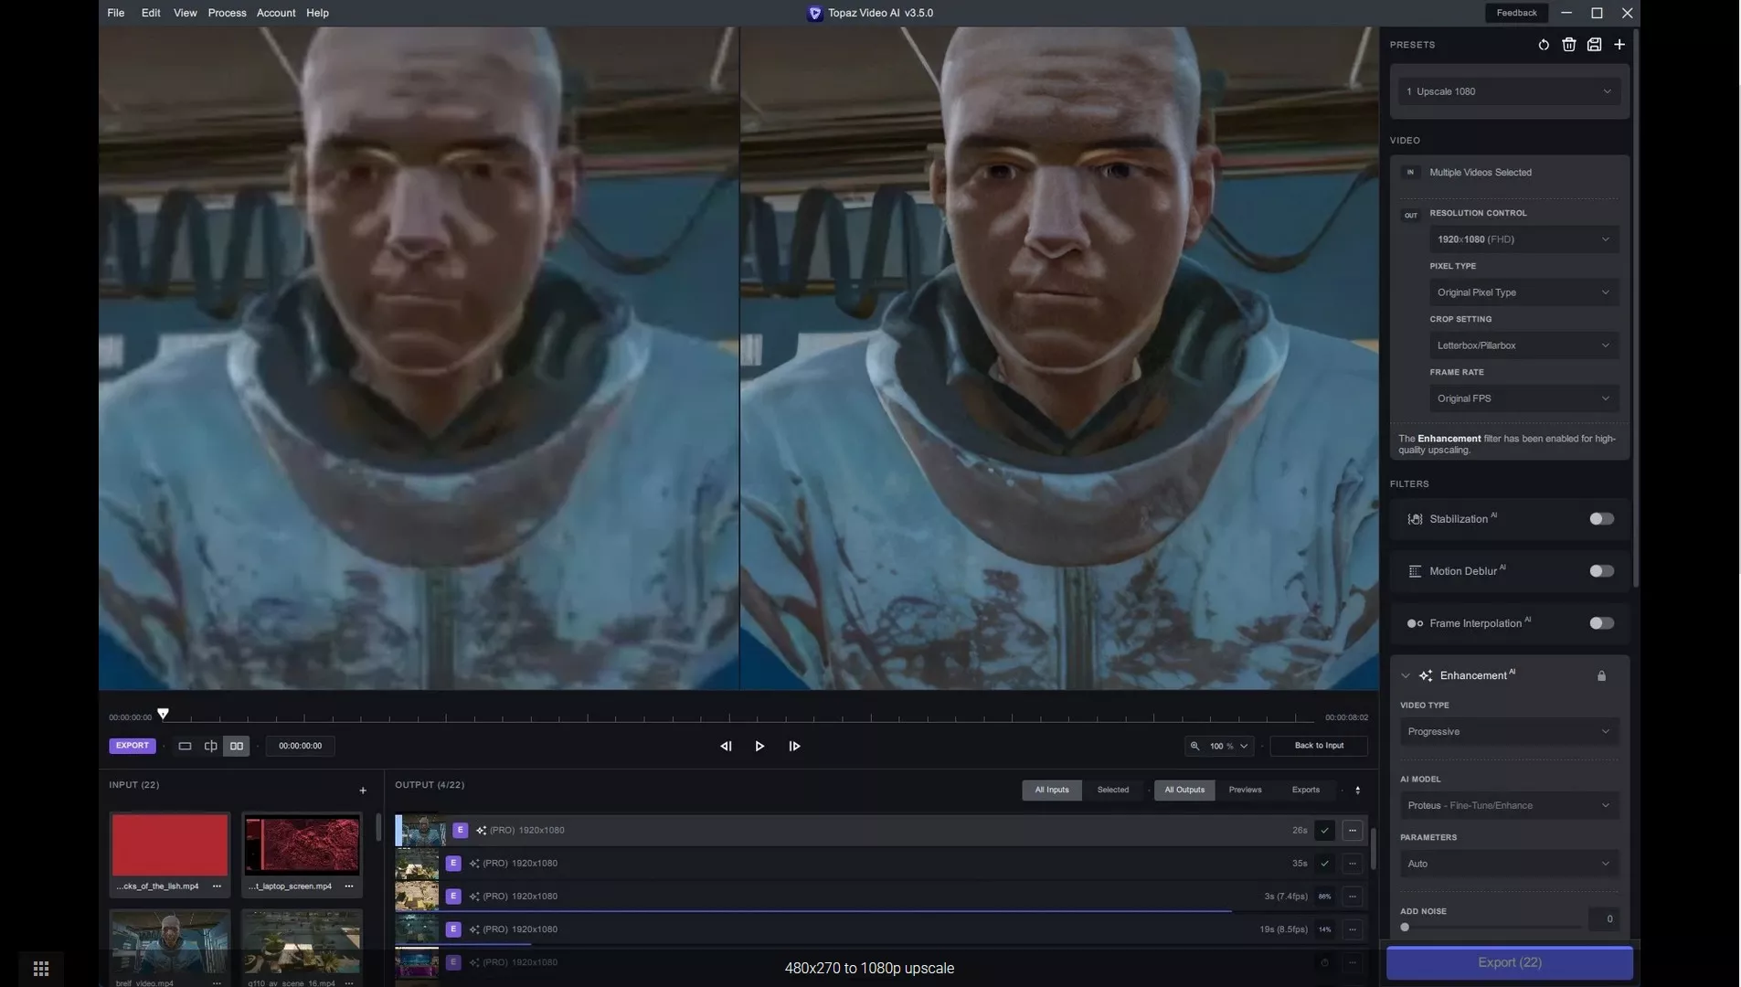The image size is (1741, 987).
Task: Switch to the All Outputs tab
Action: (1184, 791)
